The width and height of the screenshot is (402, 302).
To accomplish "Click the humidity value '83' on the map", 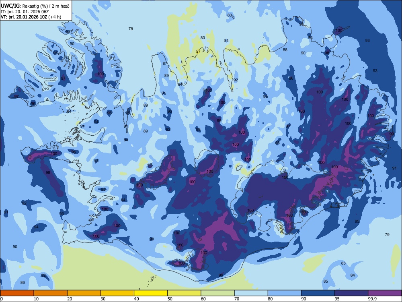I will (x=230, y=15).
